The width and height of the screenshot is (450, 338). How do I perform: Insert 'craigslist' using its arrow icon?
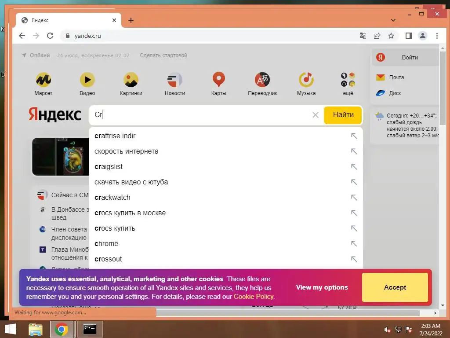354,167
